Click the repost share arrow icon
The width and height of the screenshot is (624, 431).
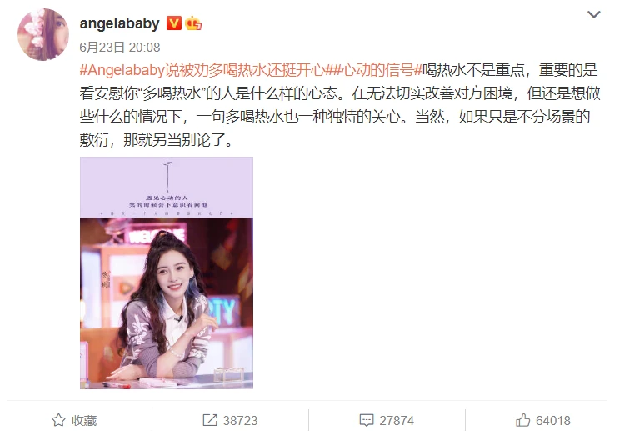210,420
